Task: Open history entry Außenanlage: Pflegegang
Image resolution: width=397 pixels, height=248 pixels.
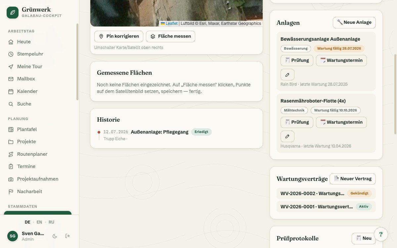Action: click(x=159, y=132)
